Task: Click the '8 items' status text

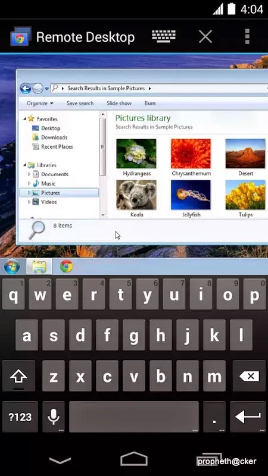Action: coord(63,226)
